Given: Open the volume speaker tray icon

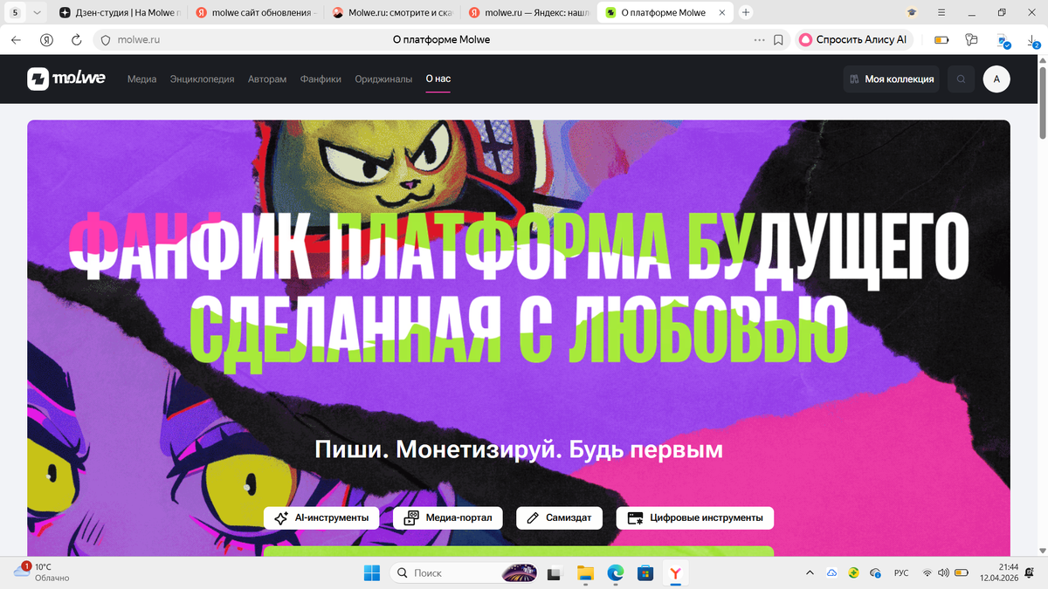Looking at the screenshot, I should 943,573.
